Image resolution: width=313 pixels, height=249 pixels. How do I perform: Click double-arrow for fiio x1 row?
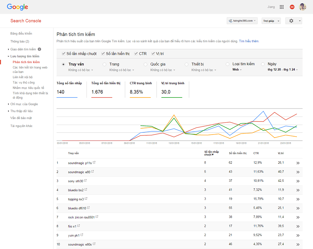click(x=298, y=226)
